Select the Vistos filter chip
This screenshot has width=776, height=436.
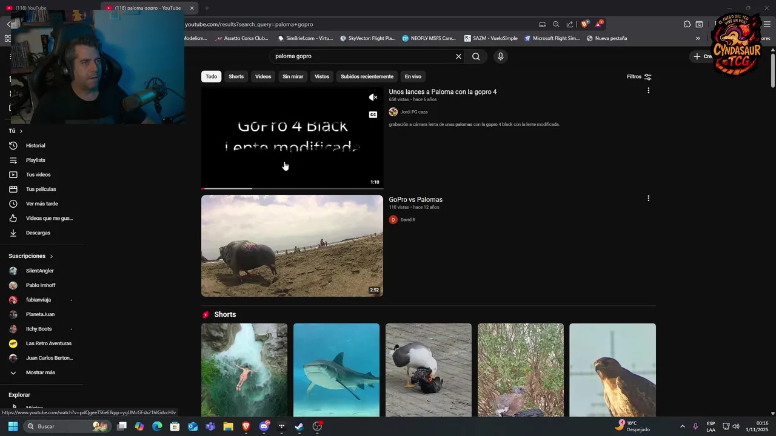click(x=322, y=76)
